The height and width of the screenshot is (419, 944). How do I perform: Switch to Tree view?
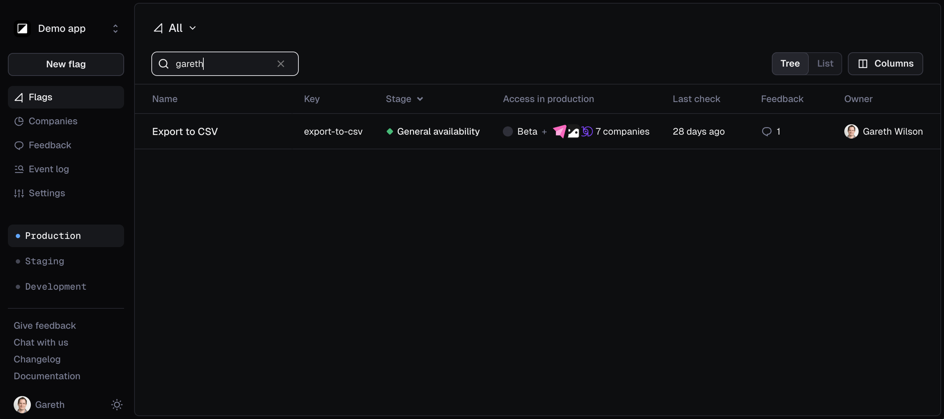coord(790,63)
